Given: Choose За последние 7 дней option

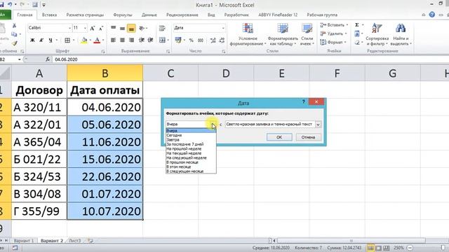Looking at the screenshot, I should coord(191,144).
